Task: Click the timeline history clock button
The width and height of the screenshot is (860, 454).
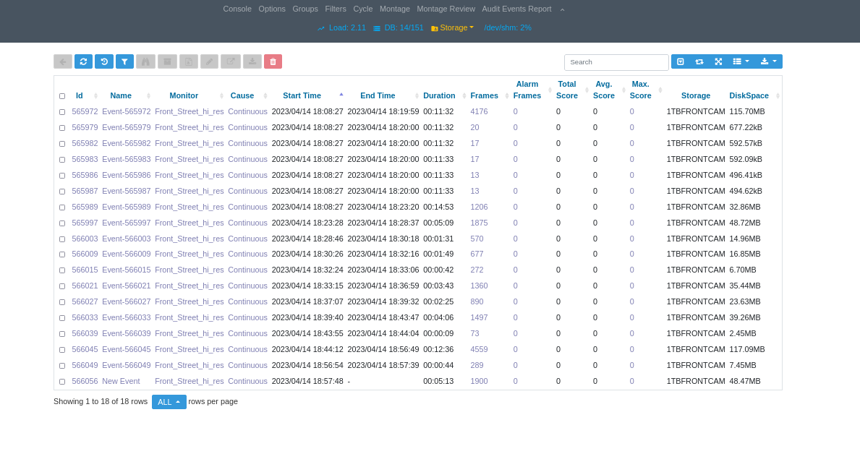Action: coord(104,61)
